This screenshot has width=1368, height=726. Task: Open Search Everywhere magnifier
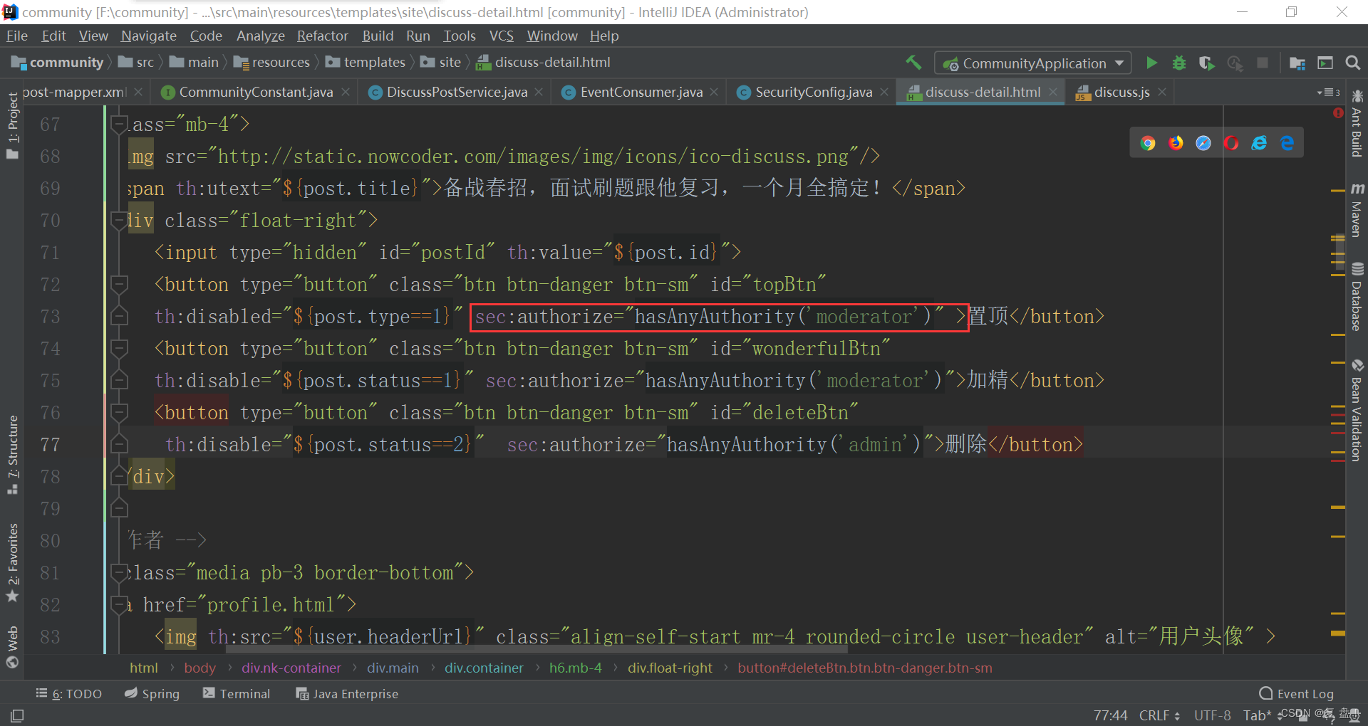(1353, 63)
